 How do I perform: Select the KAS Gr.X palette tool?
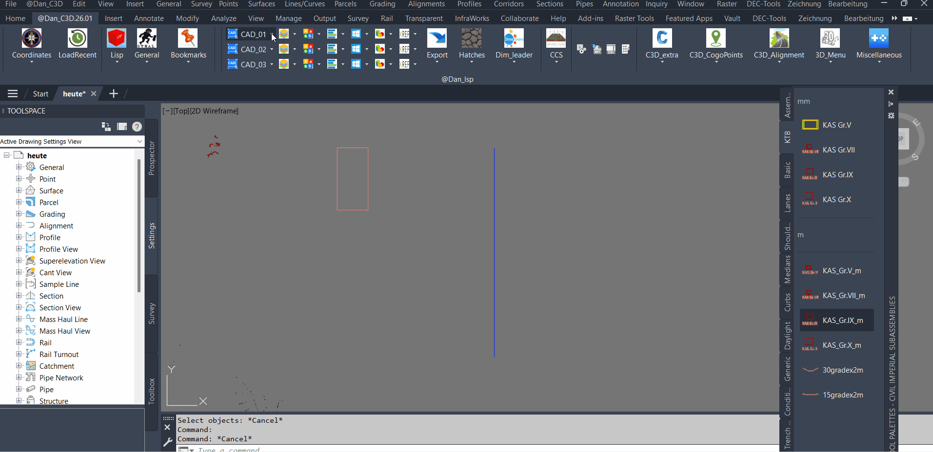tap(837, 200)
